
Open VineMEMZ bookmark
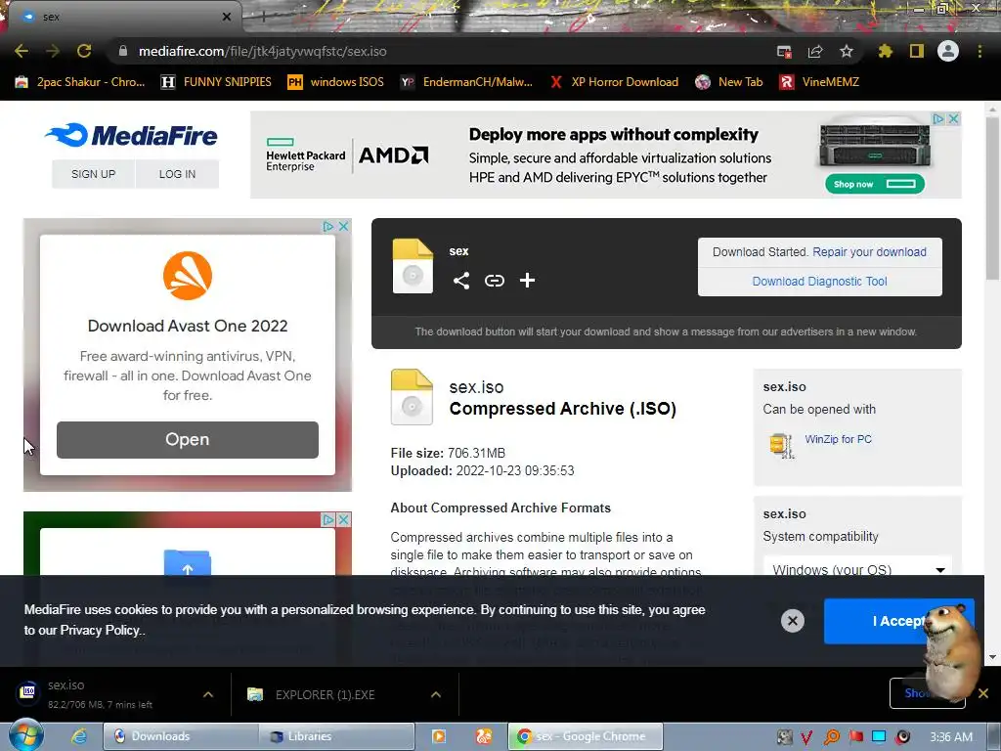pyautogui.click(x=819, y=82)
